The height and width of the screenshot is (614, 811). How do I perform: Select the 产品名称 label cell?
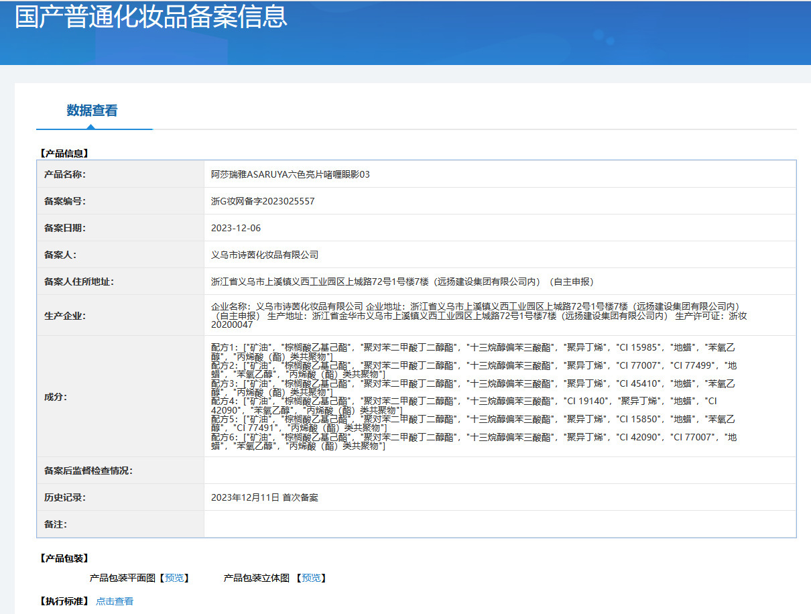121,174
